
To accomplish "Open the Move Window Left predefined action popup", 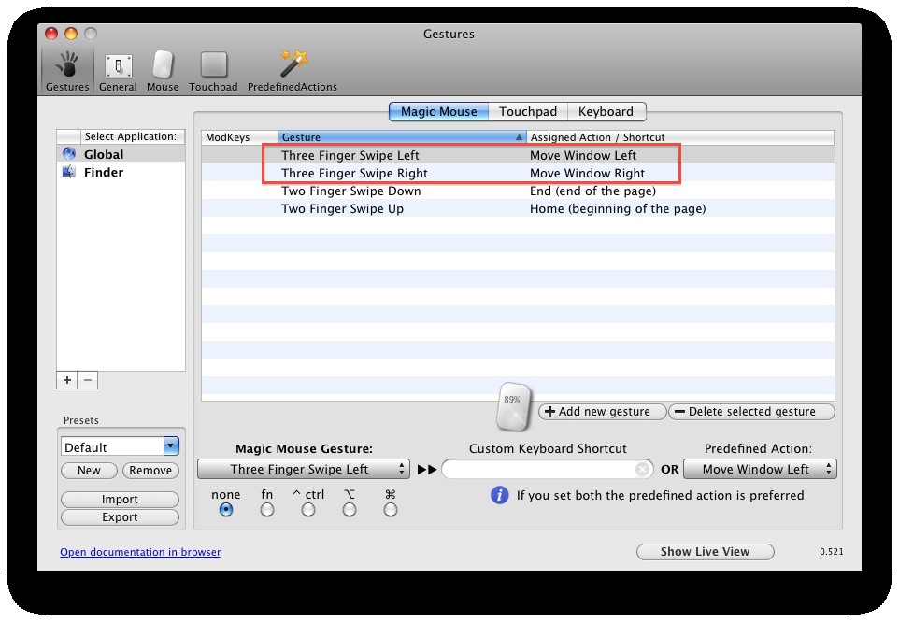I will coord(761,469).
